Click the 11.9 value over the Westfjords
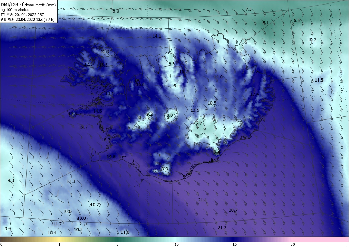Image resolution: width=349 pixels, height=247 pixels. tap(105, 52)
